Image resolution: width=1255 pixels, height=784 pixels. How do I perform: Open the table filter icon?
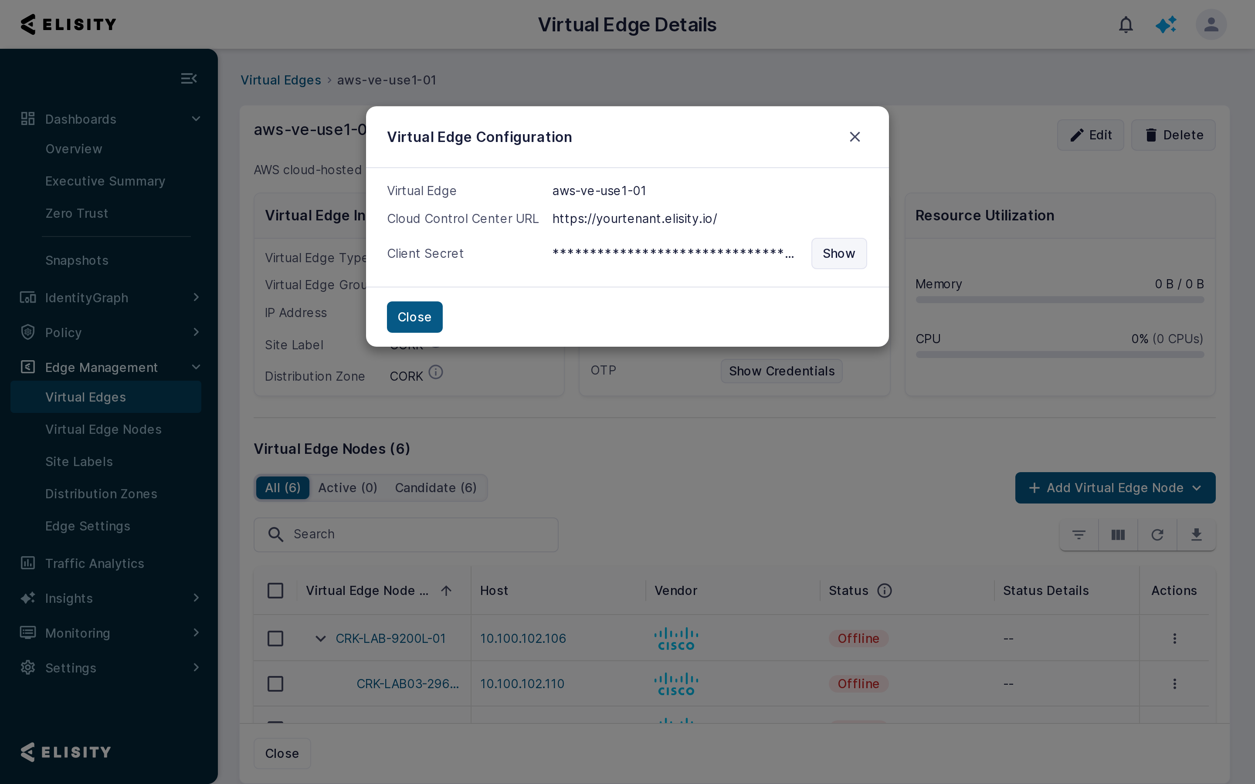[1079, 534]
